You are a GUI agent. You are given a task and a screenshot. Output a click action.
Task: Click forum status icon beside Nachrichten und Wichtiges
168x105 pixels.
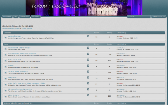6,49
